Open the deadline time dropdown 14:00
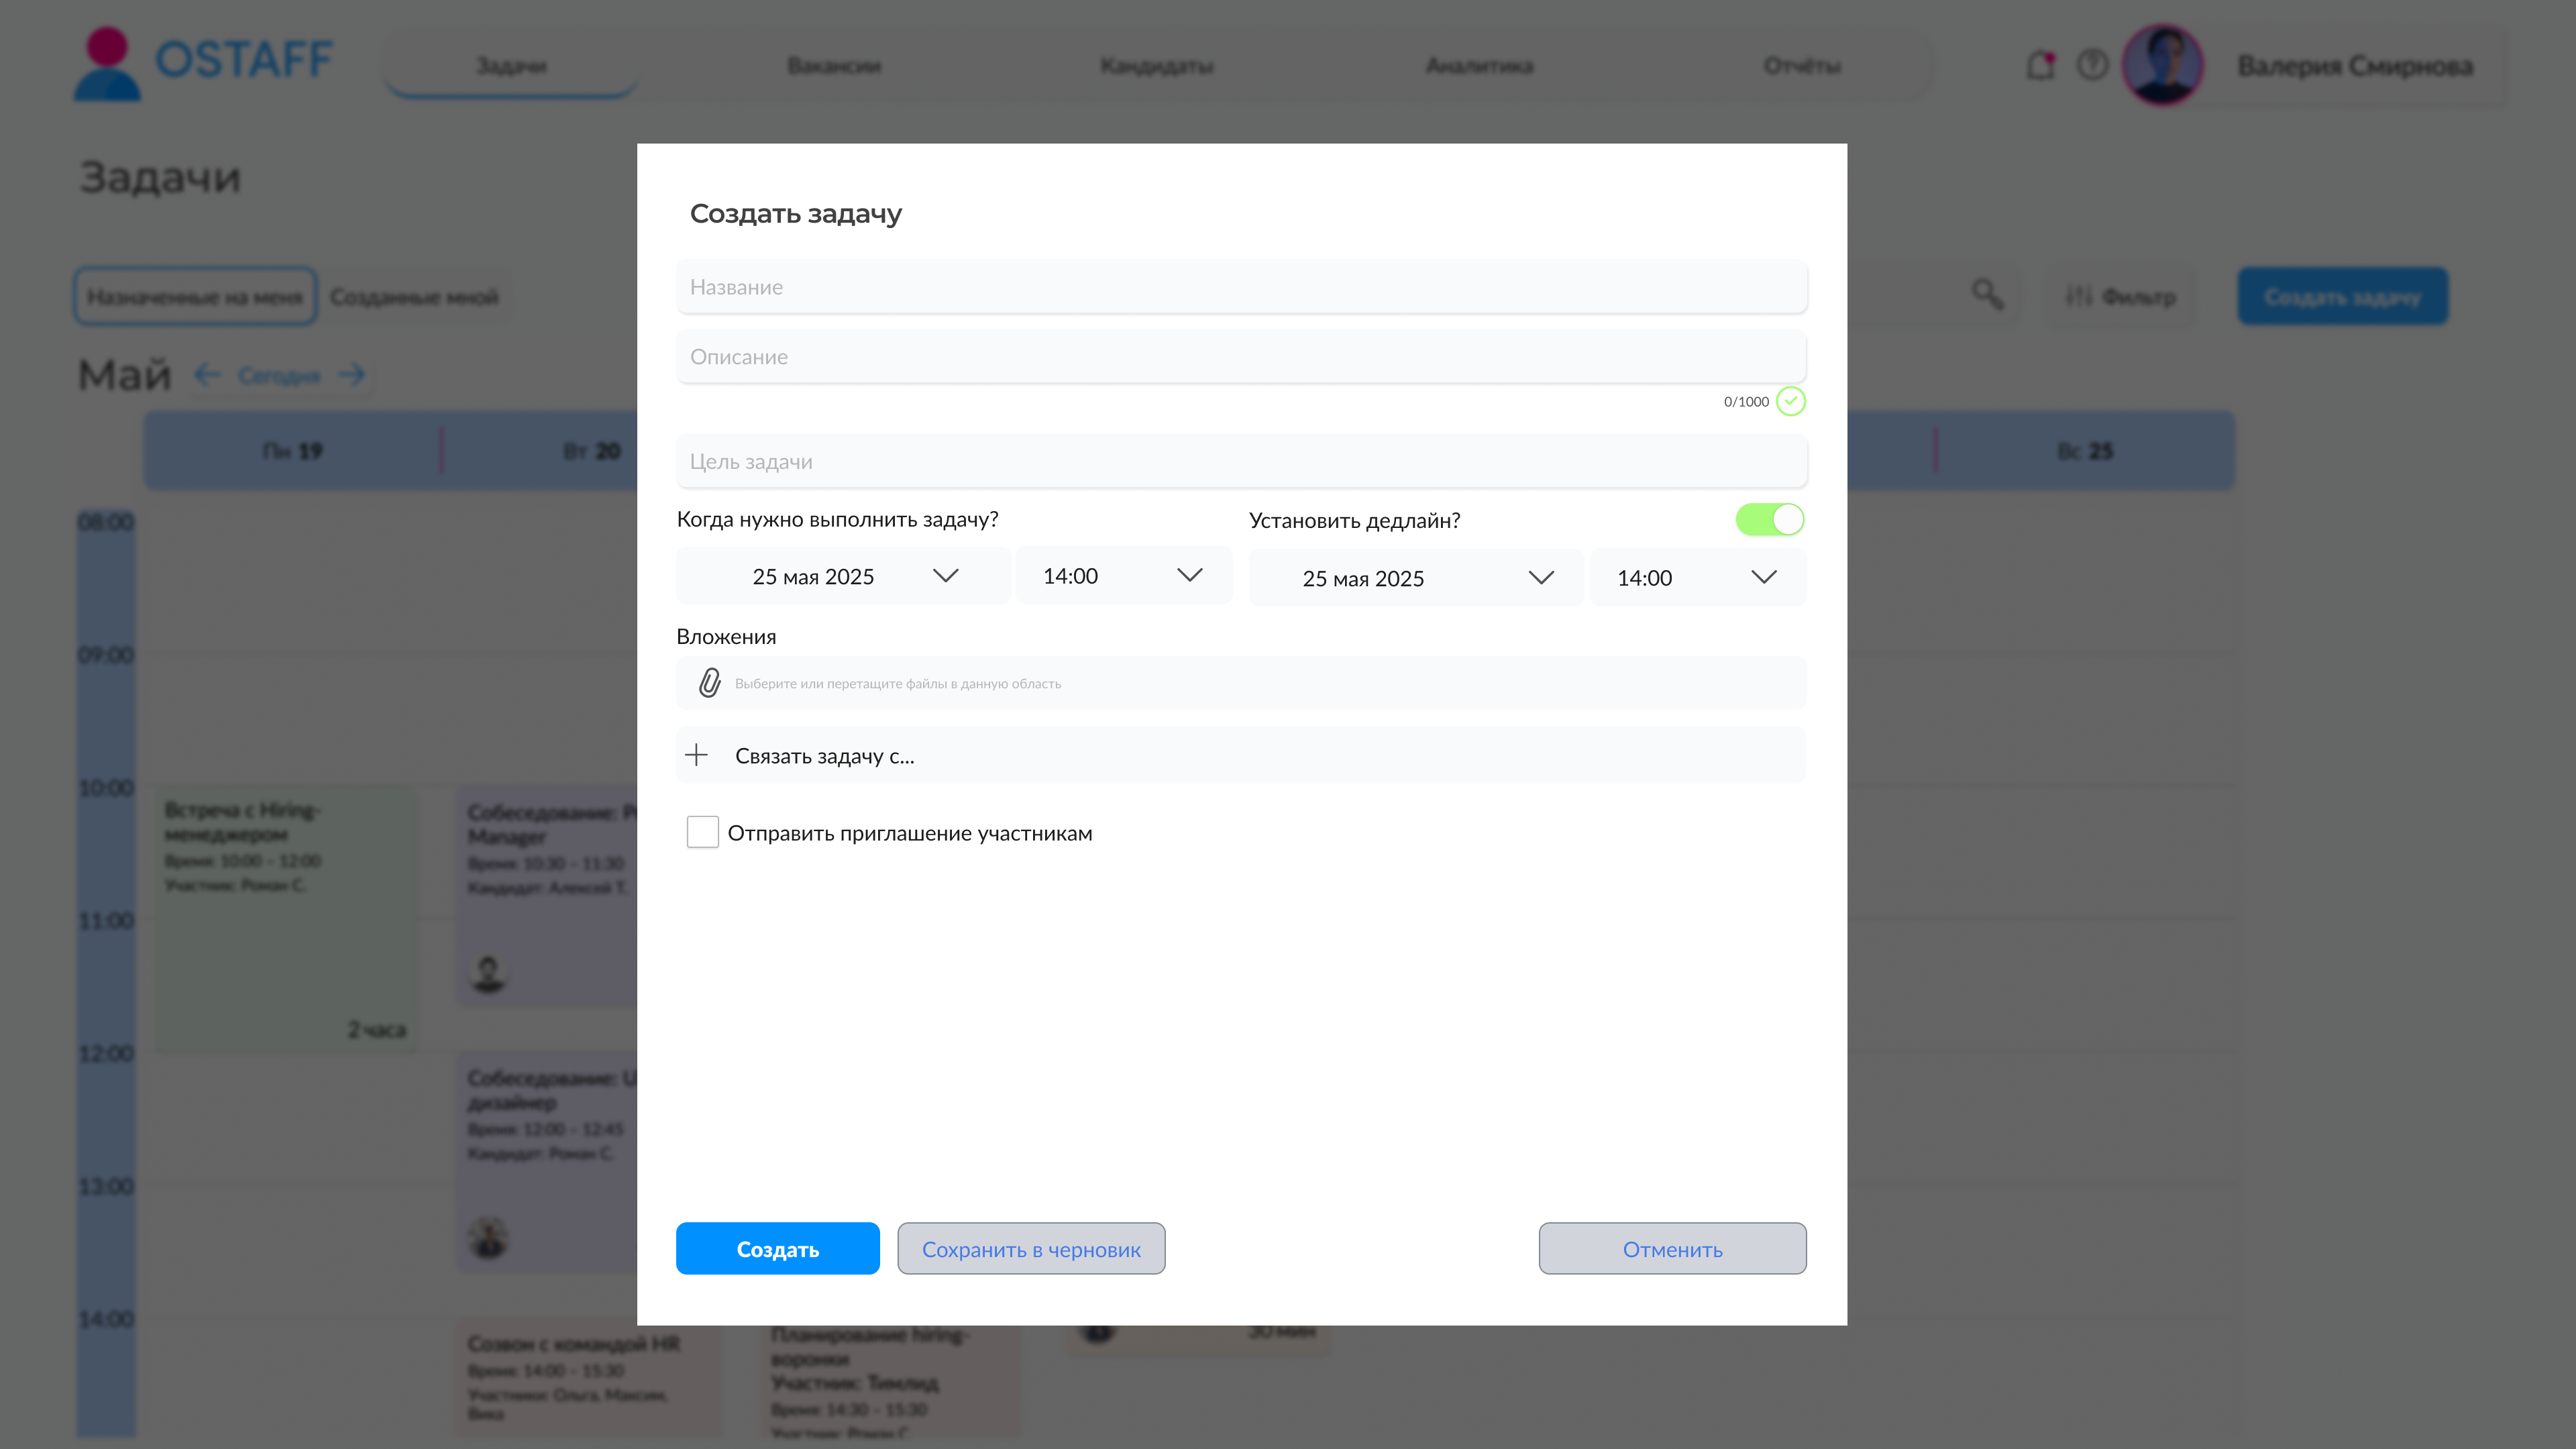The image size is (2576, 1449). click(x=1698, y=578)
